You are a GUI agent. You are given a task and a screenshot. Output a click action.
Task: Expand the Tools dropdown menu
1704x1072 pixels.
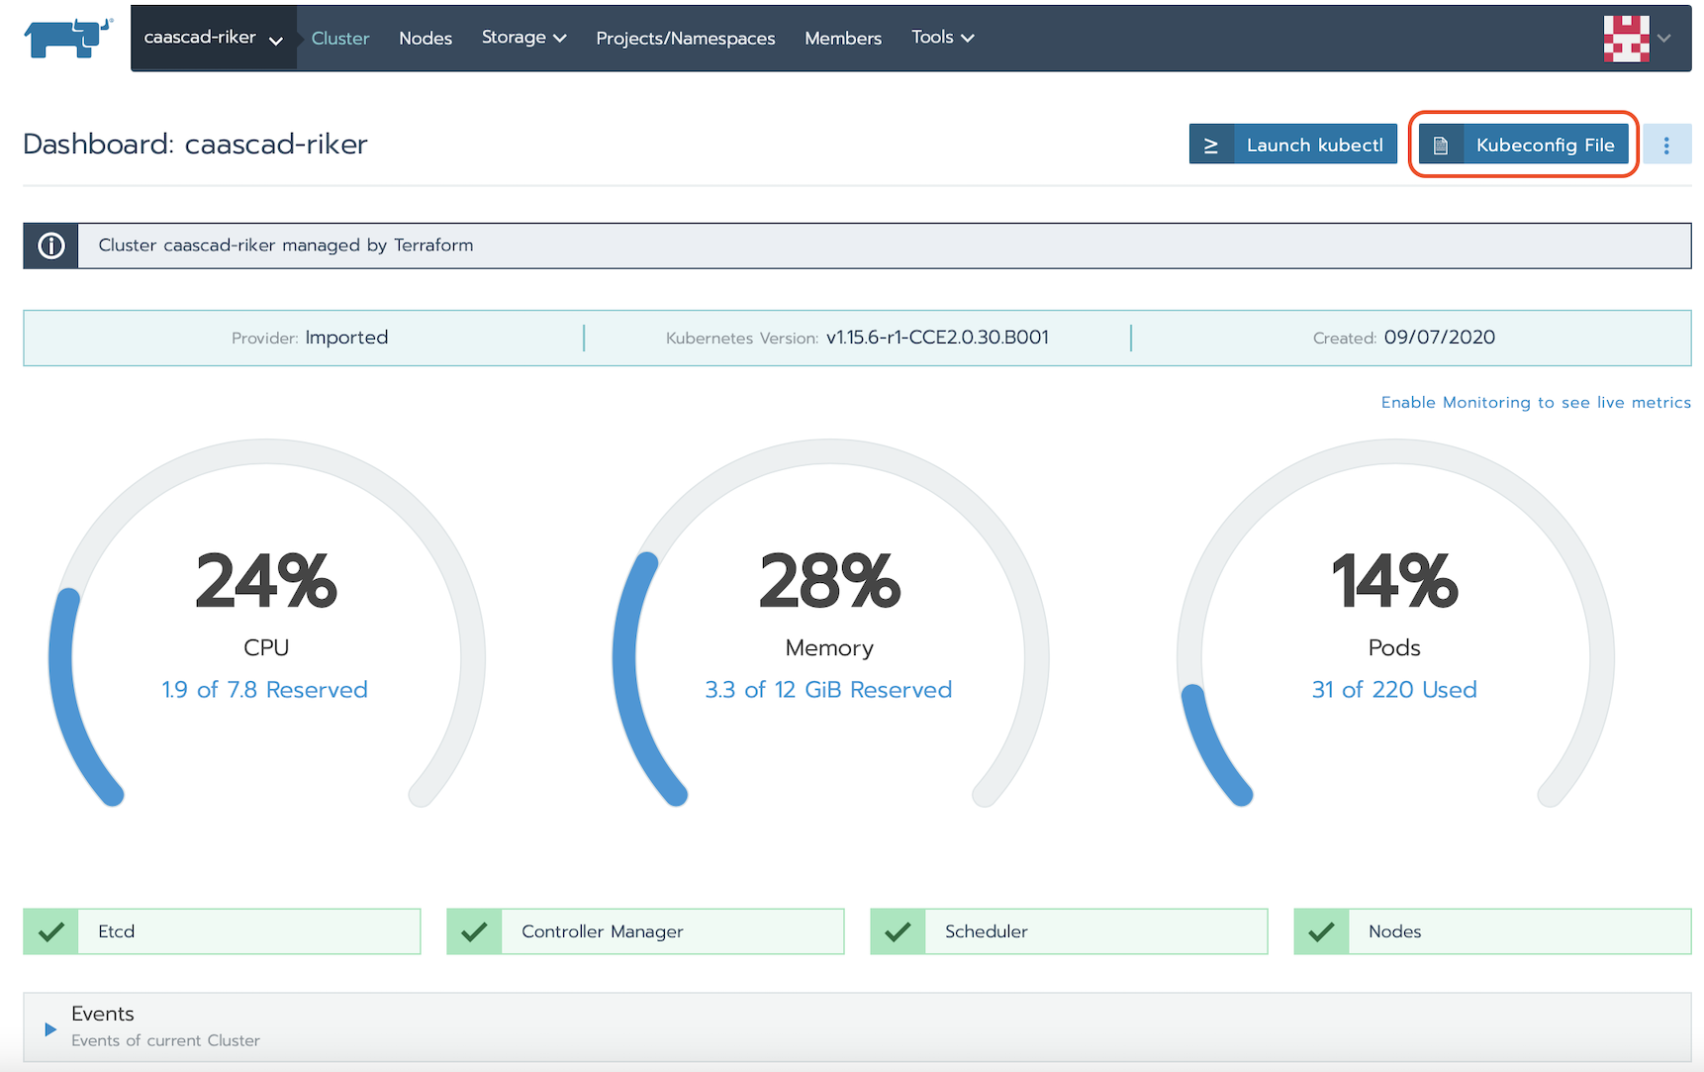coord(942,38)
